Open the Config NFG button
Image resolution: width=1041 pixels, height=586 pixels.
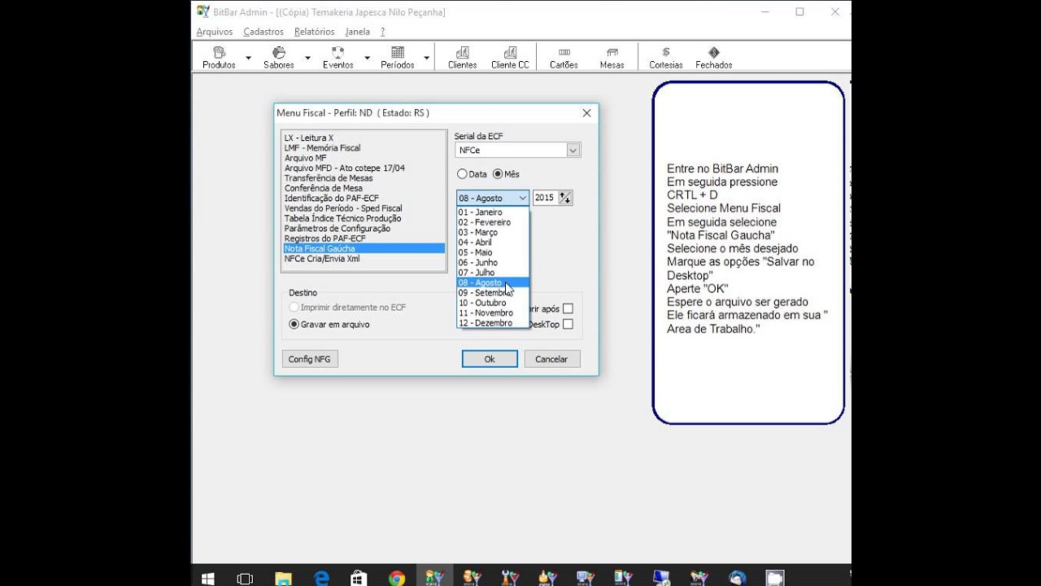click(309, 359)
